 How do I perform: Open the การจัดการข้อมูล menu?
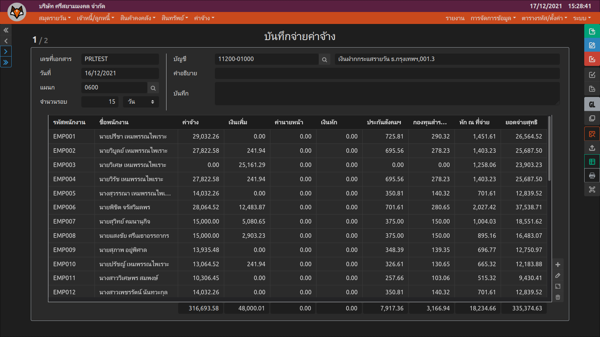point(493,18)
